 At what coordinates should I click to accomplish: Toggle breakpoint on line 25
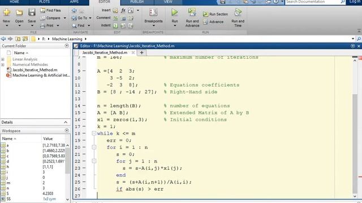[x=84, y=182]
